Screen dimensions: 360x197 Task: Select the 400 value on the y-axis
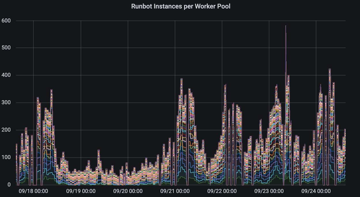click(x=6, y=75)
